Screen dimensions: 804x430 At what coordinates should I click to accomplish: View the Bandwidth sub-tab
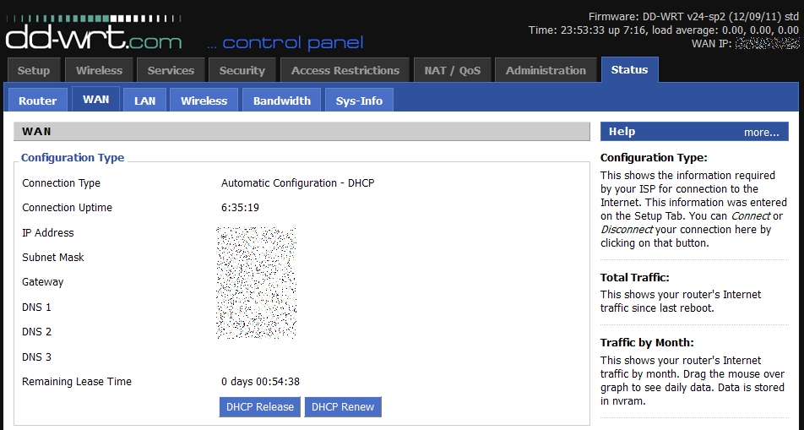tap(282, 101)
